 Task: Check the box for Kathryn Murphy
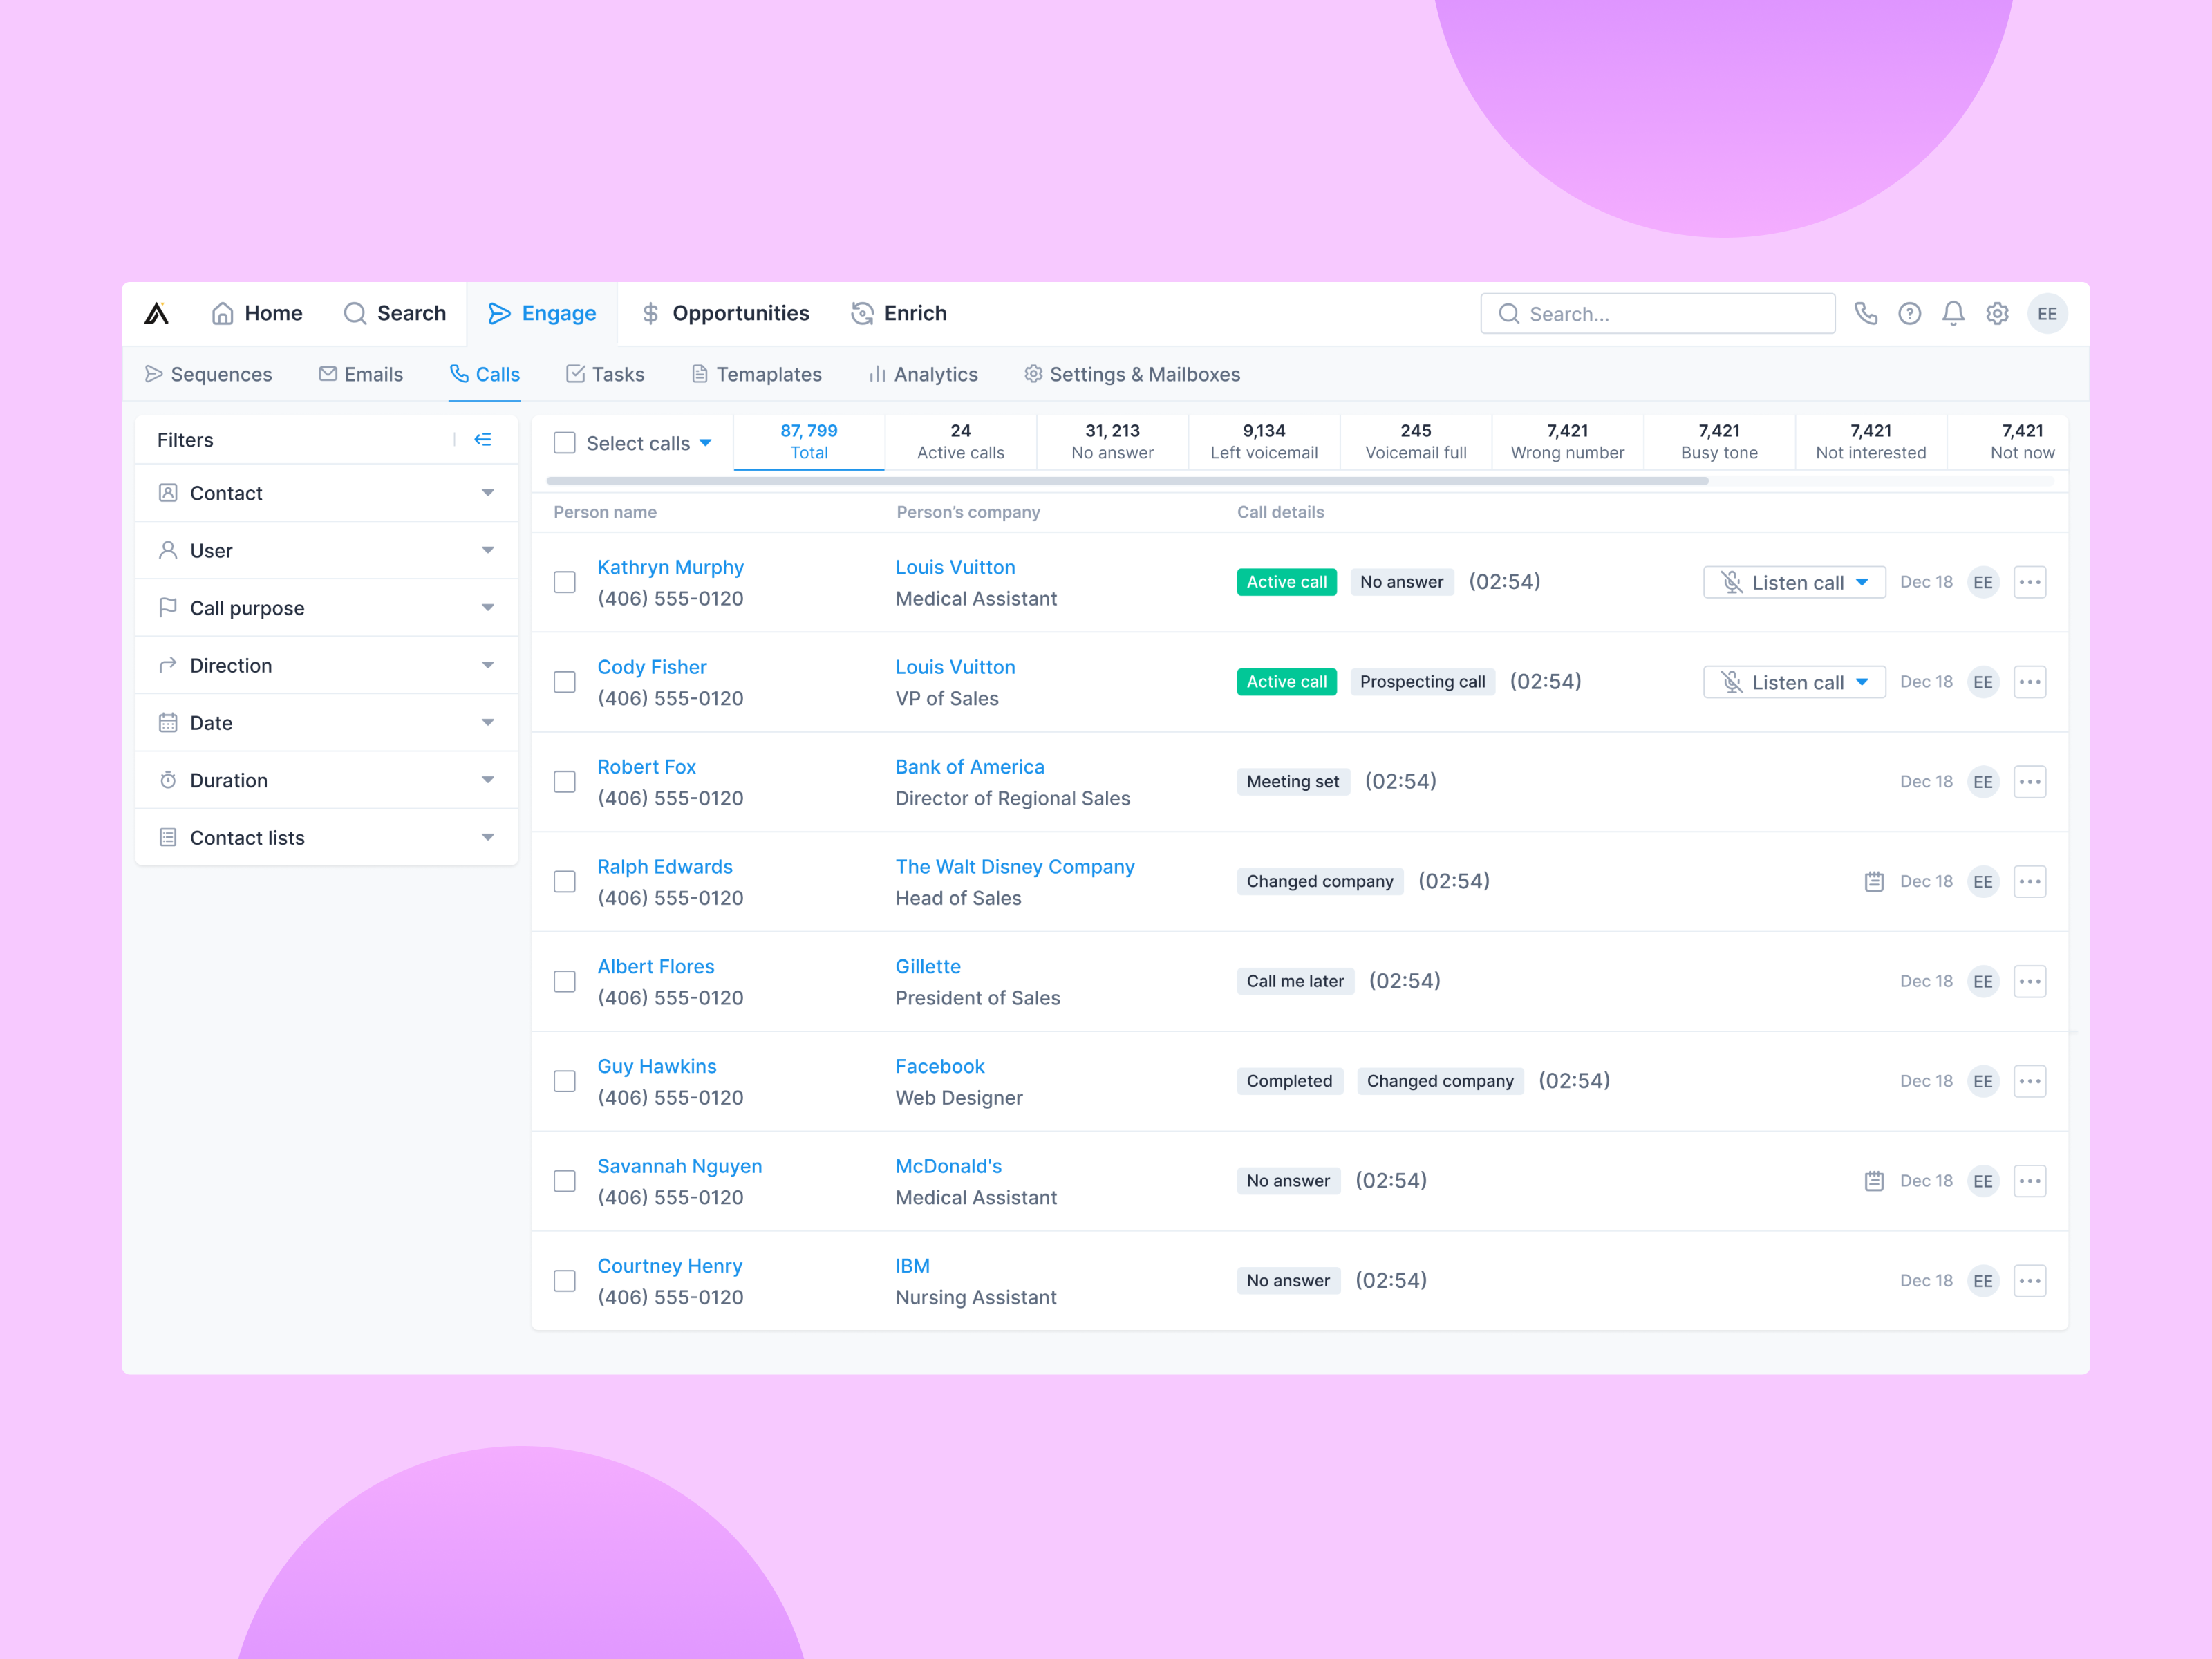click(565, 582)
